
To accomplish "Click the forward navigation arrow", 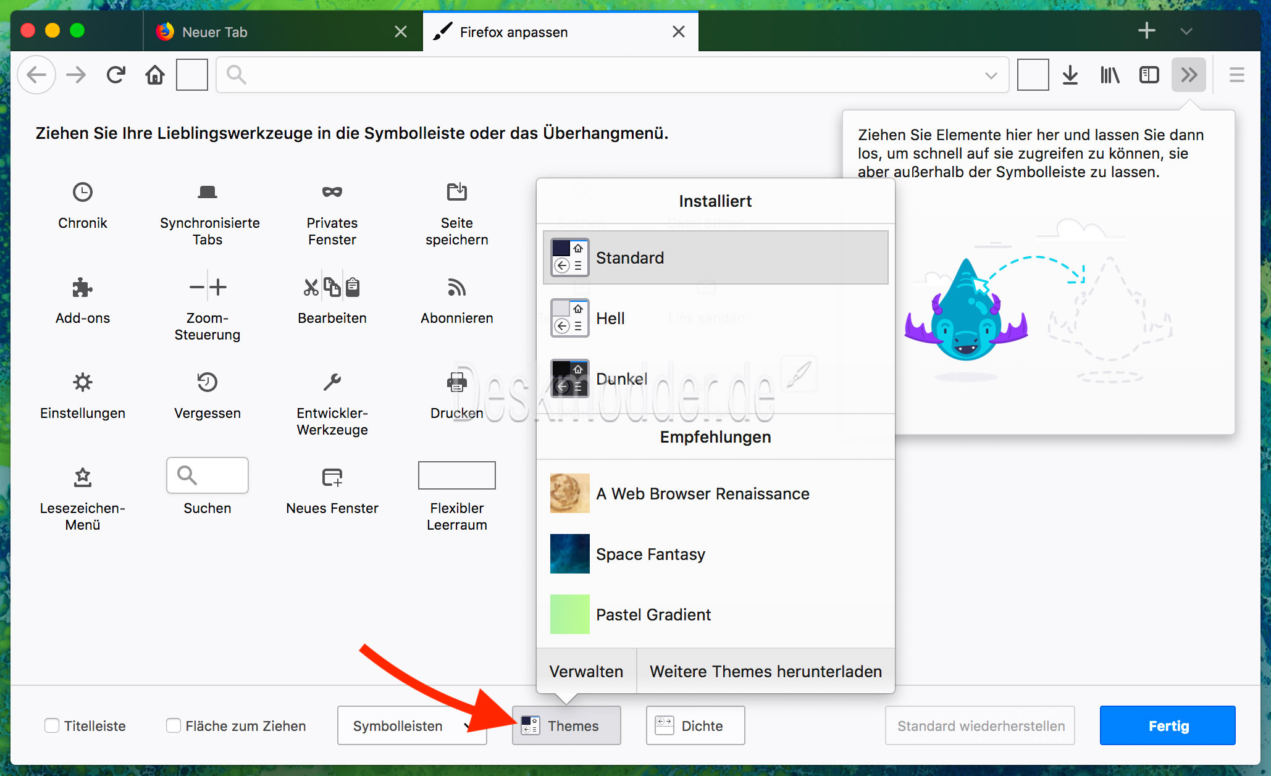I will 76,75.
